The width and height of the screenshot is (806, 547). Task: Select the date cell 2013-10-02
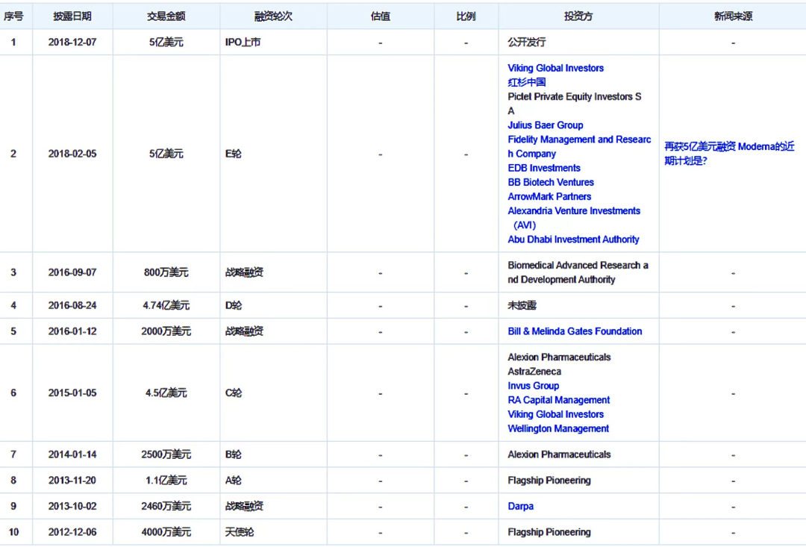click(72, 507)
